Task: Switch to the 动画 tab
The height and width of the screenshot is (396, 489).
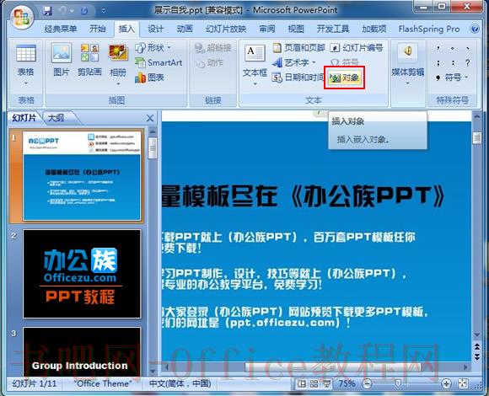Action: pyautogui.click(x=185, y=29)
